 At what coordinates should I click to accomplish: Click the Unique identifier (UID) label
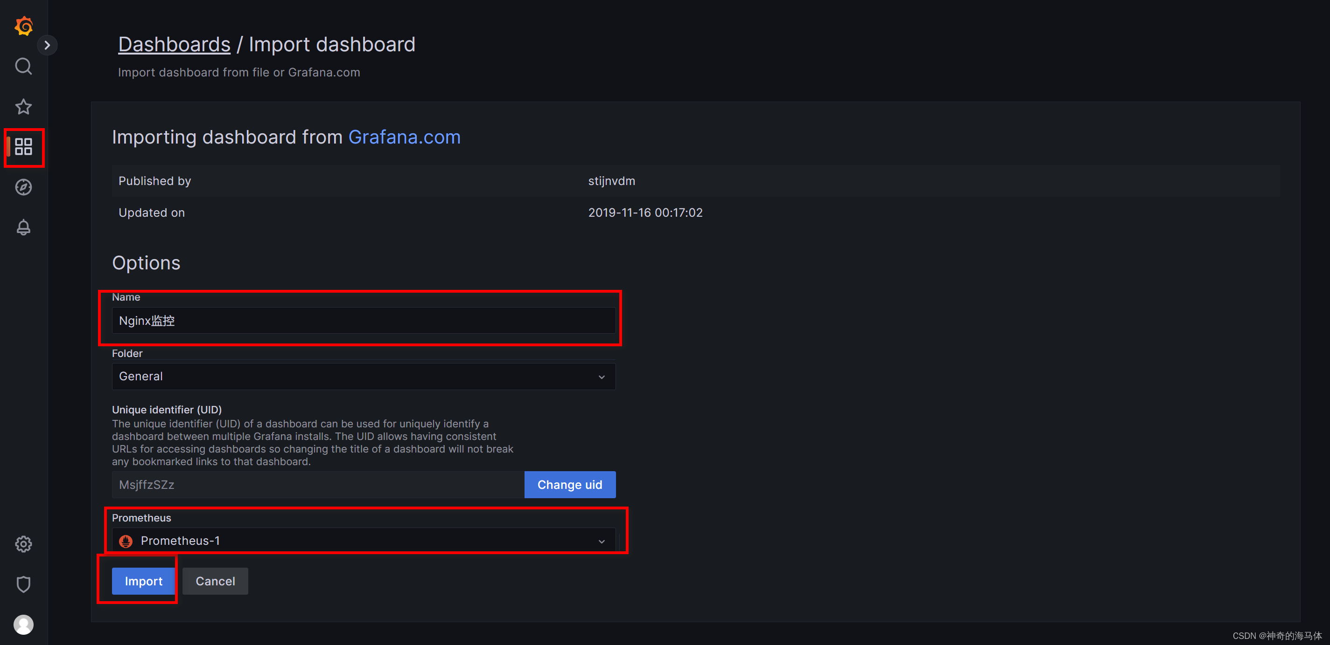point(167,409)
